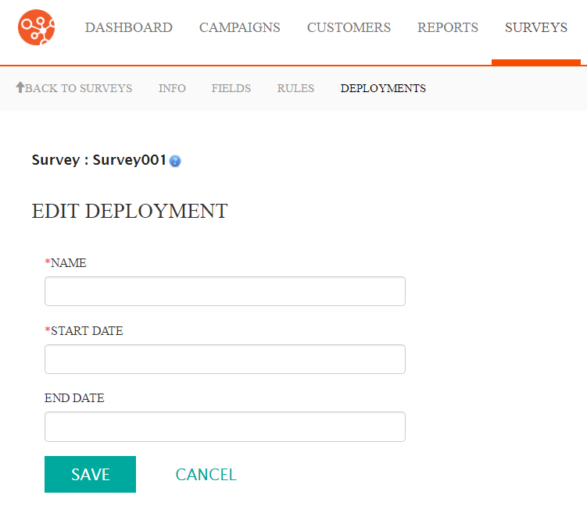The height and width of the screenshot is (513, 587).
Task: Click the '*START DATE' label
Action: tap(84, 331)
